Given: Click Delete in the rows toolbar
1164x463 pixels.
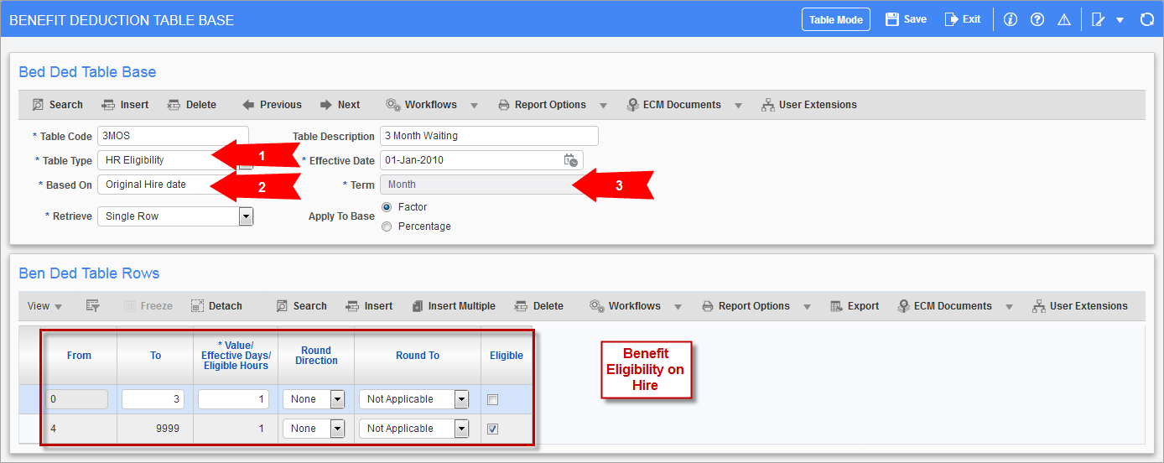Looking at the screenshot, I should [539, 306].
